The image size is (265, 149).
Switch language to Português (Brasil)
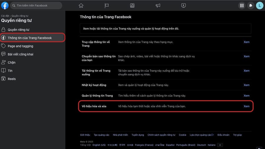coord(186,145)
